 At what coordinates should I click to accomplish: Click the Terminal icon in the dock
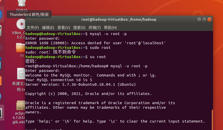1,113
